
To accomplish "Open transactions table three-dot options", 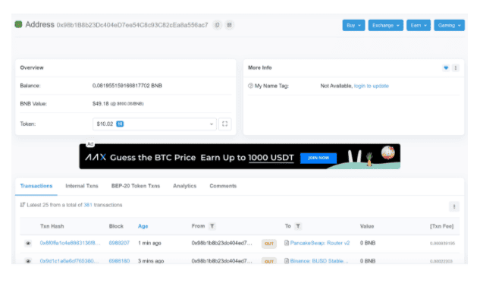I will 454,206.
